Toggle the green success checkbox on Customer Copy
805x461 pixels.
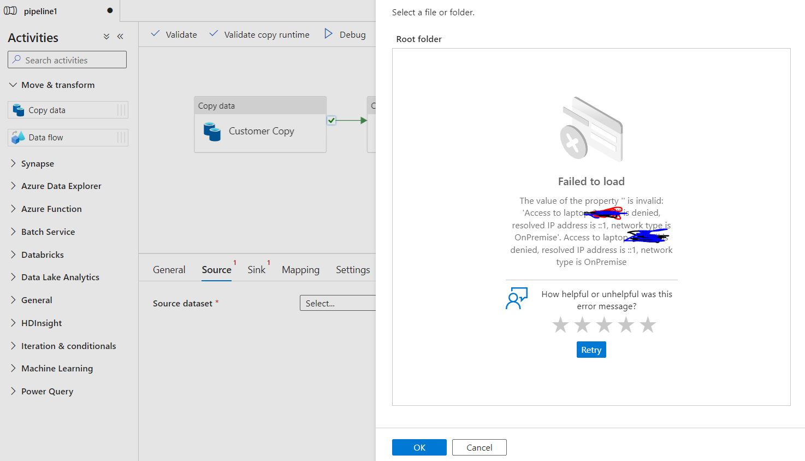coord(331,121)
